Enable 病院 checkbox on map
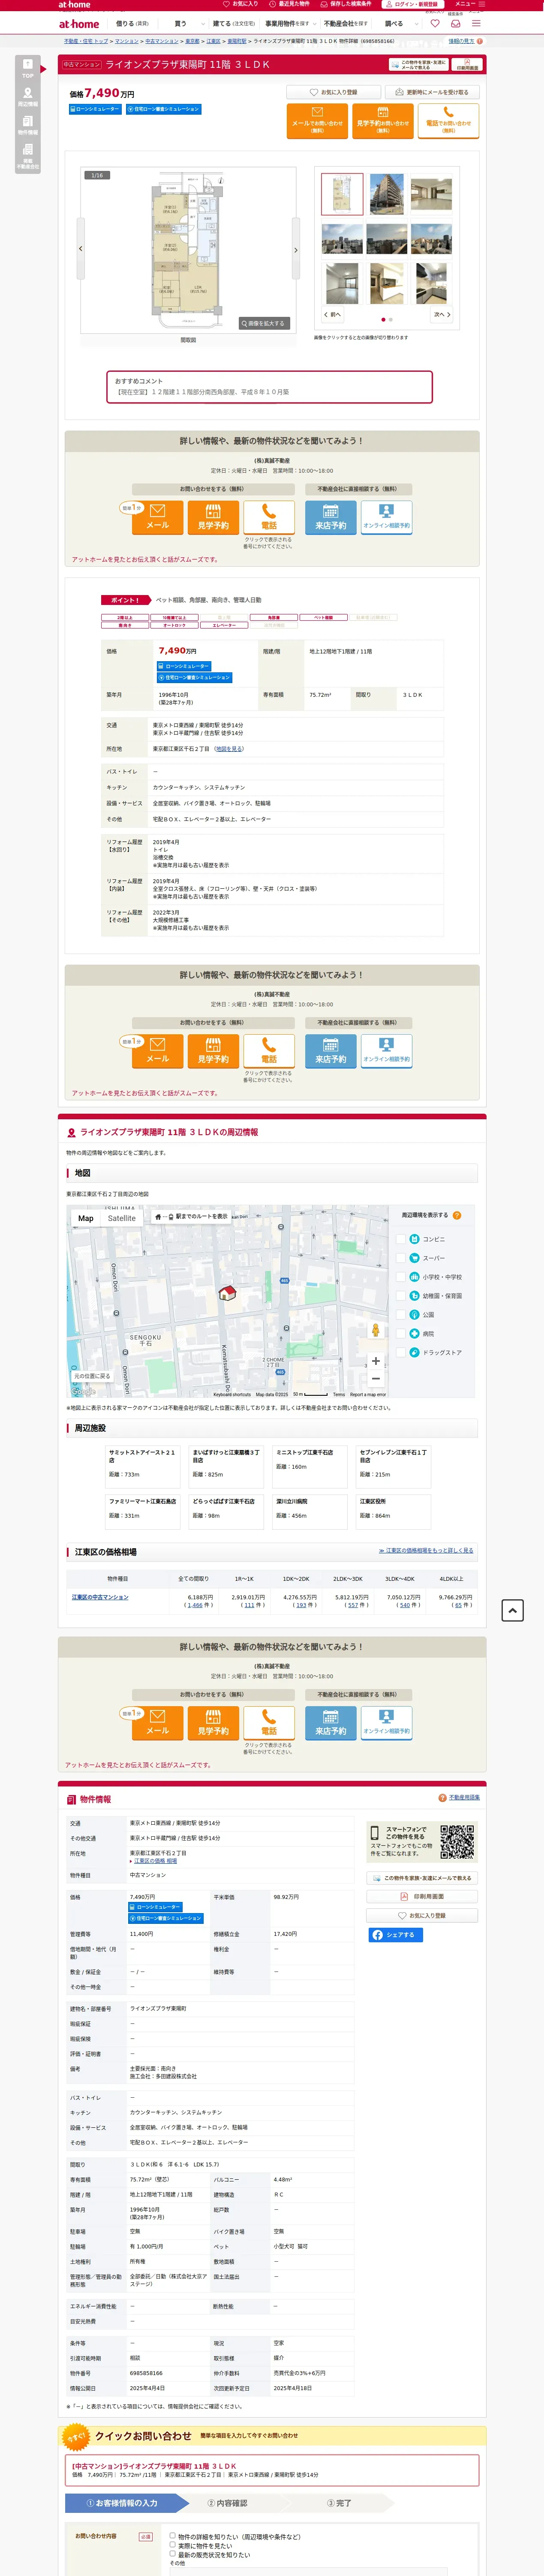The image size is (544, 2576). tap(401, 1333)
